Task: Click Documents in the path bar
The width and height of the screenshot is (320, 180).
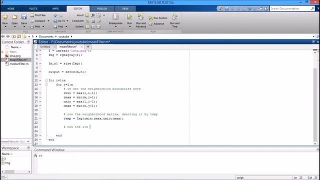Action: [x=46, y=36]
